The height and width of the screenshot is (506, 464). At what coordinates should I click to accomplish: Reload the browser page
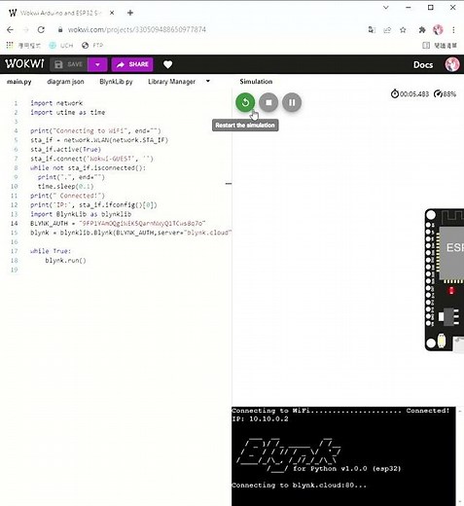coord(41,30)
